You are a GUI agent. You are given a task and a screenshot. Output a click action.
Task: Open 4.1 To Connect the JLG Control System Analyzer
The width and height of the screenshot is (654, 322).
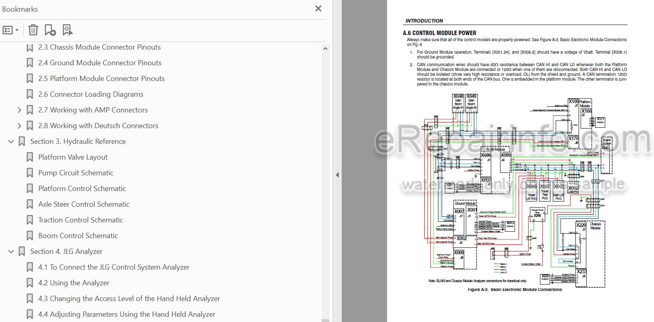point(114,267)
